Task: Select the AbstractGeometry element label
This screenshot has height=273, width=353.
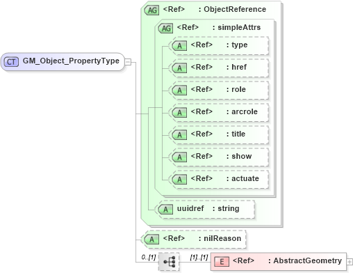Action: coord(308,260)
